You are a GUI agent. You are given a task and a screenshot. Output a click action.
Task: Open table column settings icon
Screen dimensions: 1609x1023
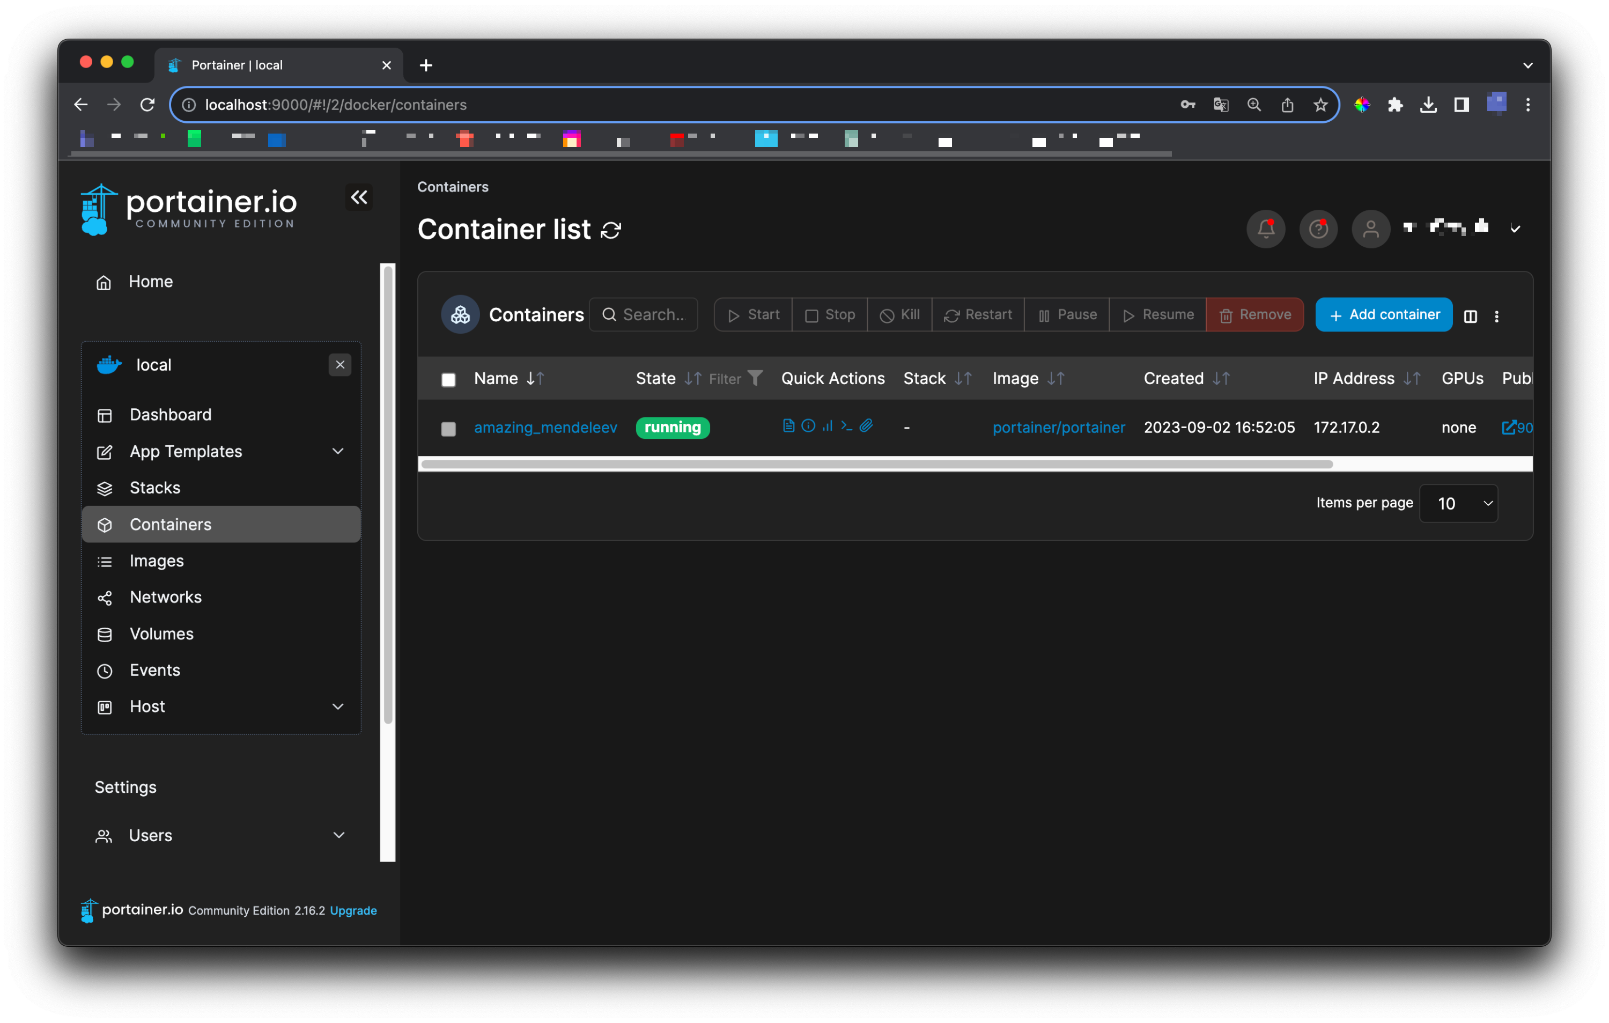[x=1470, y=316]
